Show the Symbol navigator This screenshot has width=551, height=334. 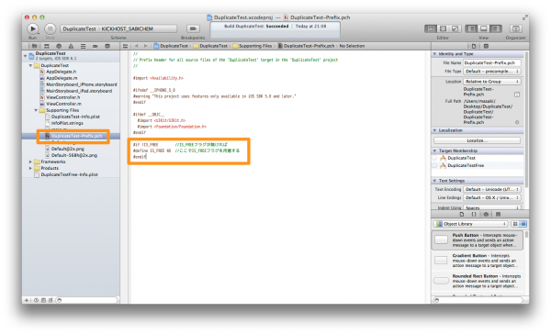(x=47, y=46)
